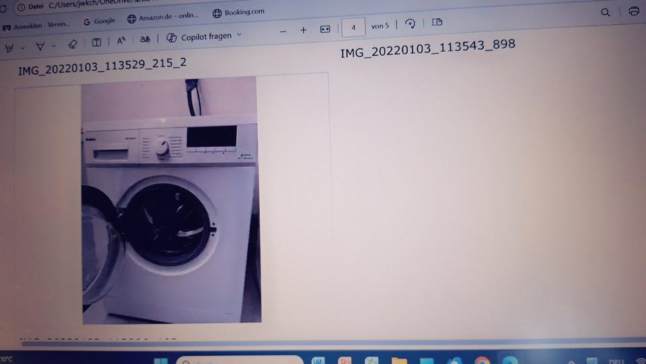
Task: Click the taskbar search box
Action: [240, 360]
